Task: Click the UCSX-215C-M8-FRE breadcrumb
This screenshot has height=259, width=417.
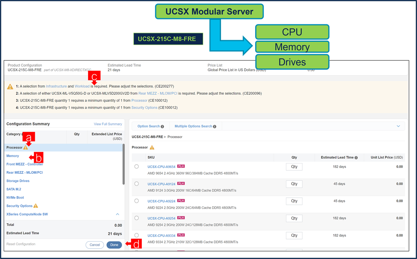Action: click(147, 137)
